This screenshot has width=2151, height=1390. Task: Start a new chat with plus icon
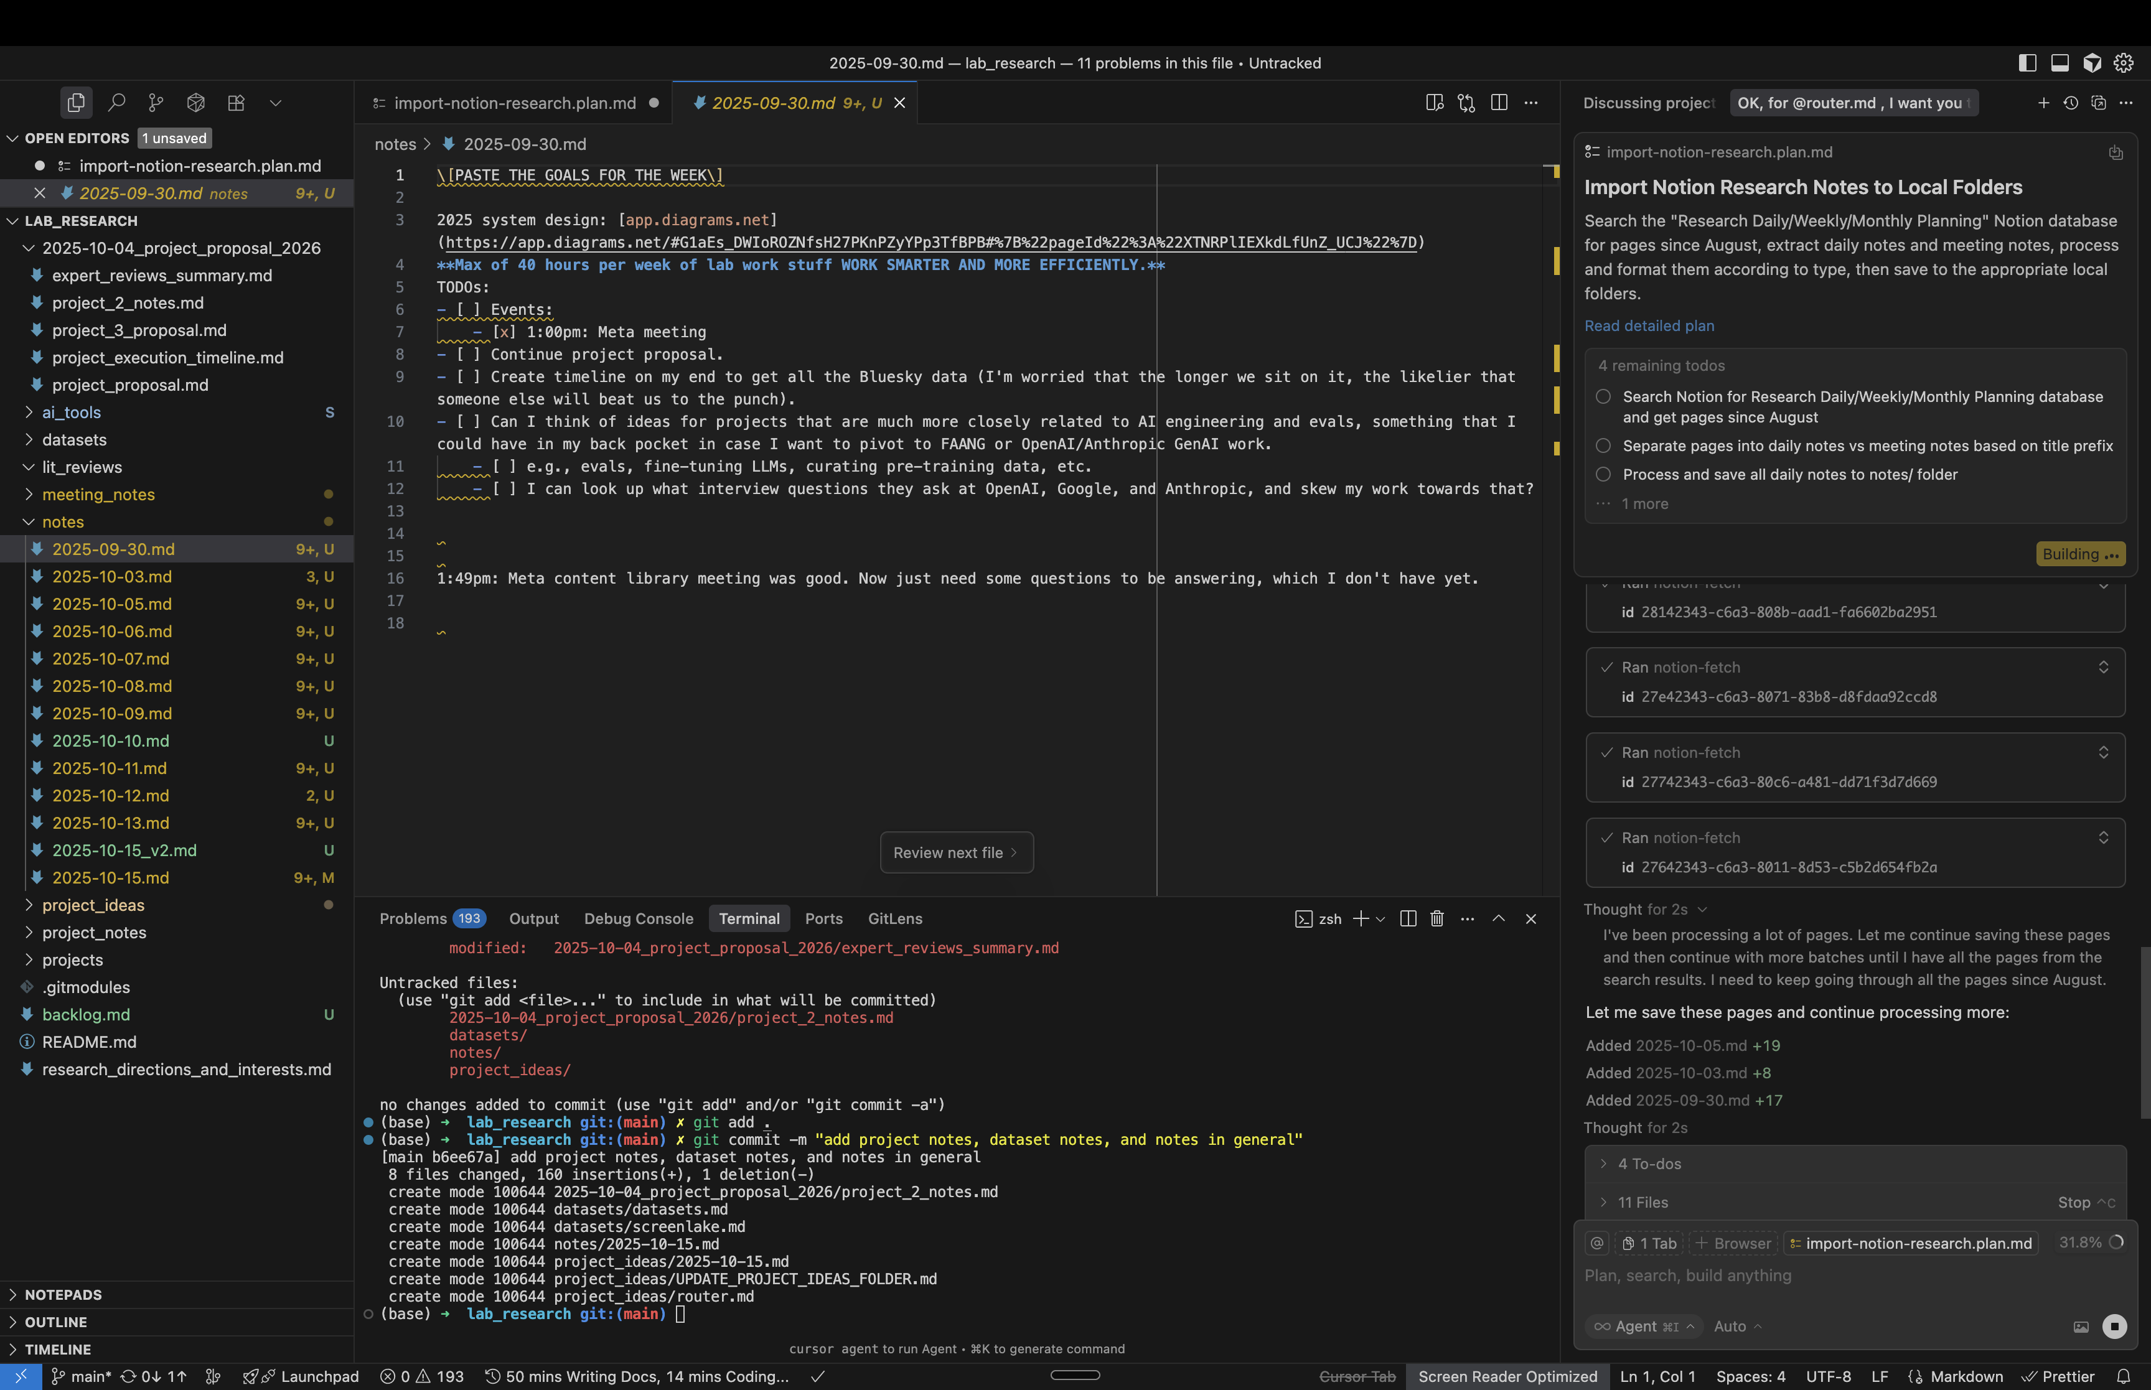tap(2043, 103)
